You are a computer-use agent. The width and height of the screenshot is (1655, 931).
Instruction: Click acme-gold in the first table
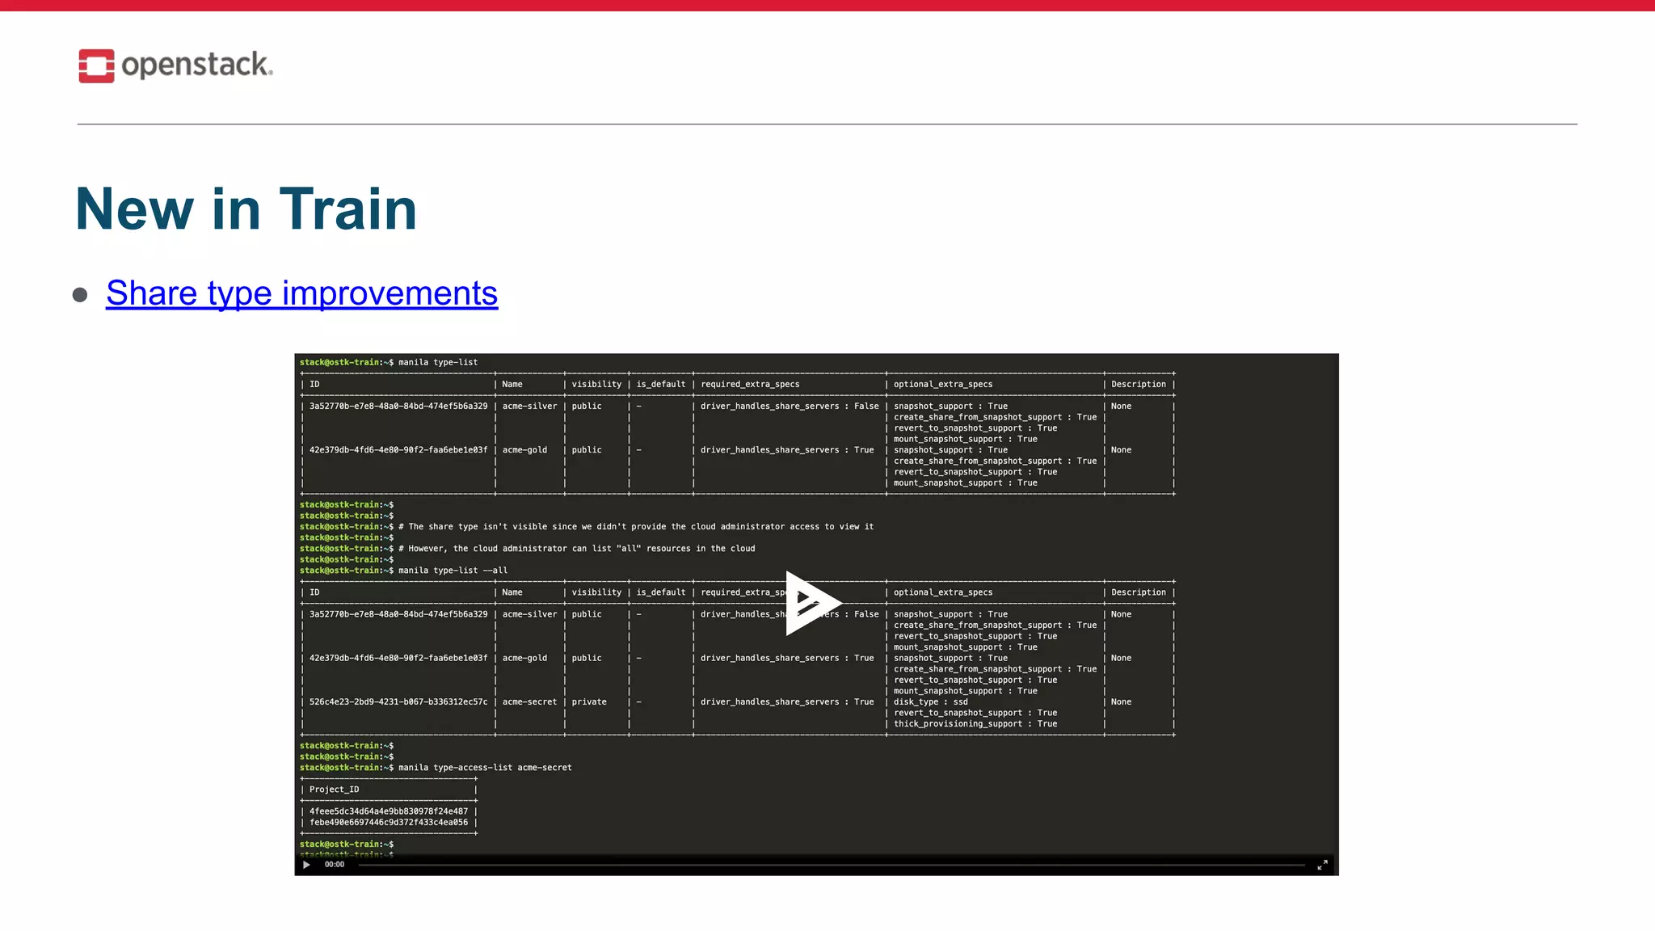tap(524, 450)
